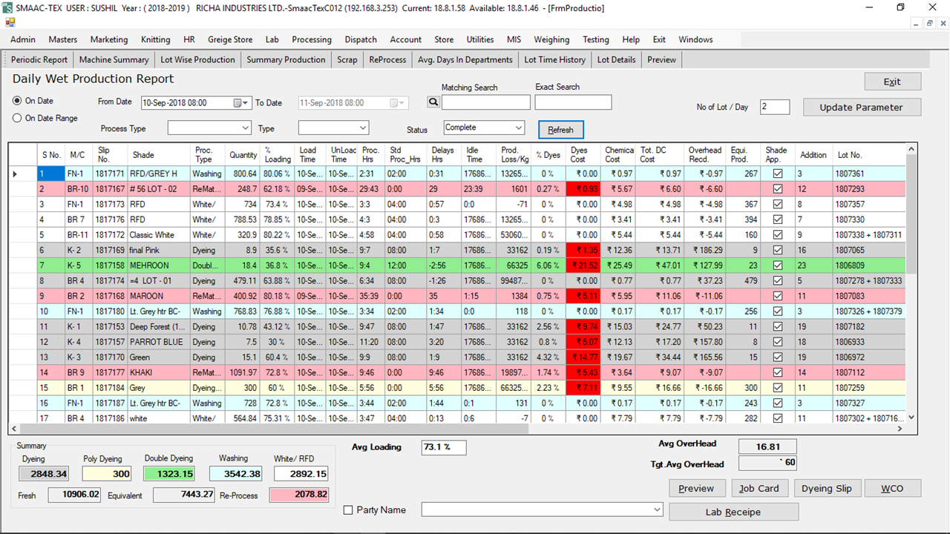Toggle Shade App. checkbox for lot 1807293
The width and height of the screenshot is (950, 534).
click(777, 189)
